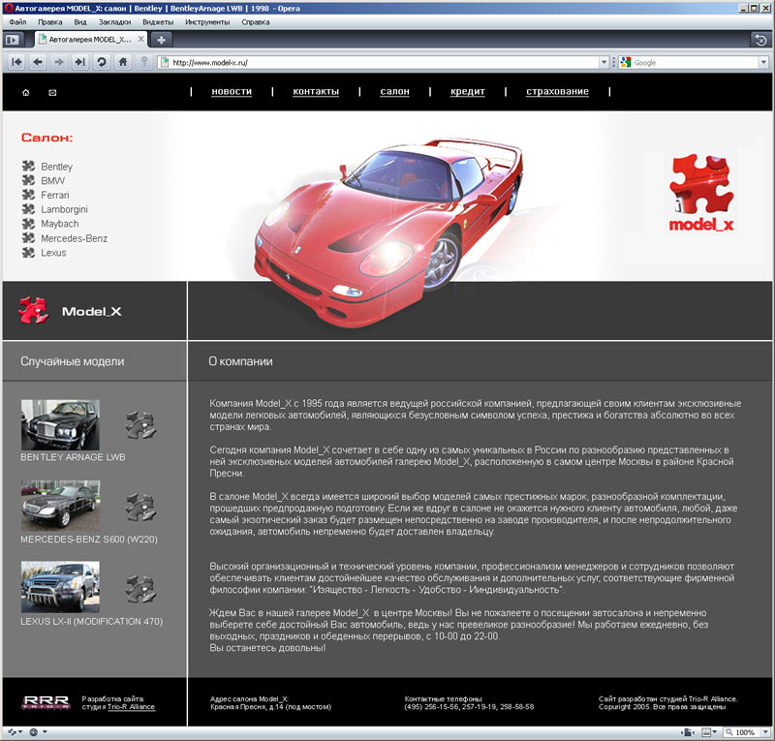The width and height of the screenshot is (775, 741).
Task: Select Ferrari in the Салон list
Action: coord(55,196)
